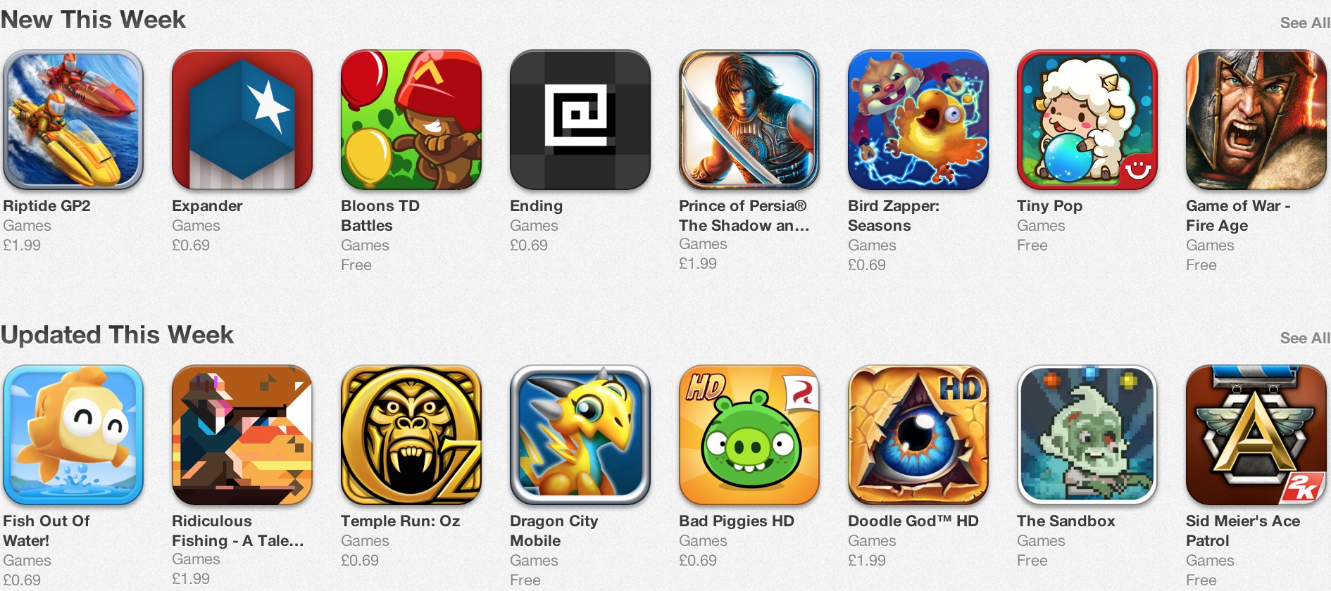Open the Dragon City Mobile icon
Image resolution: width=1331 pixels, height=591 pixels.
pos(580,435)
